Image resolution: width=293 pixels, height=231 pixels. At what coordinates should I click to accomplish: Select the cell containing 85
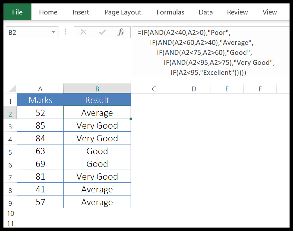(40, 125)
